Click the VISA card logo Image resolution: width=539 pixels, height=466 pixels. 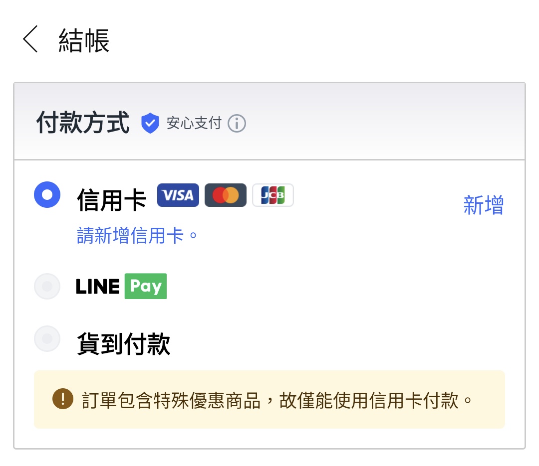coord(178,195)
